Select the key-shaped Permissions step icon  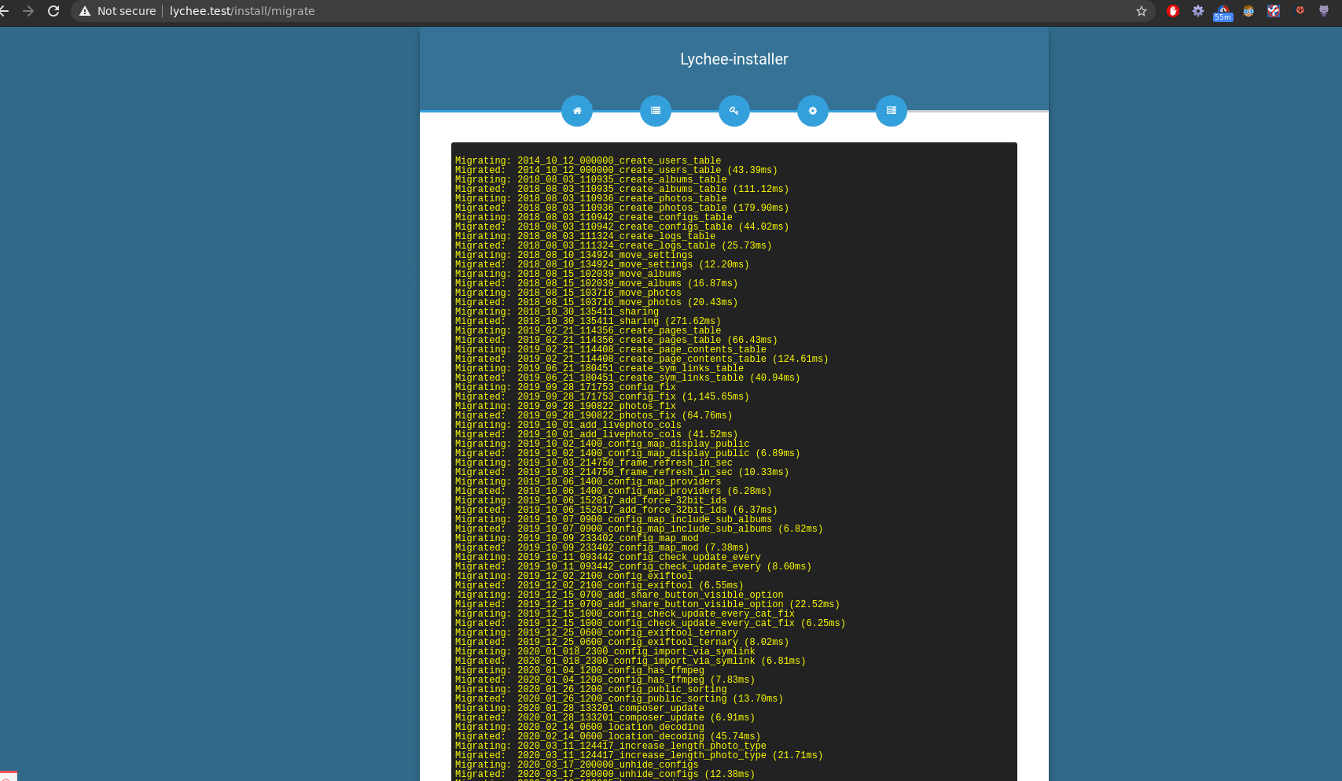(x=734, y=111)
